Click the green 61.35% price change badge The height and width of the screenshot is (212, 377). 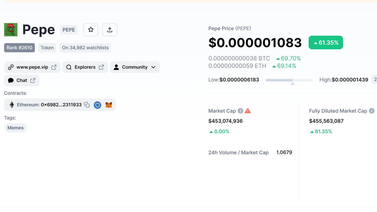click(326, 42)
